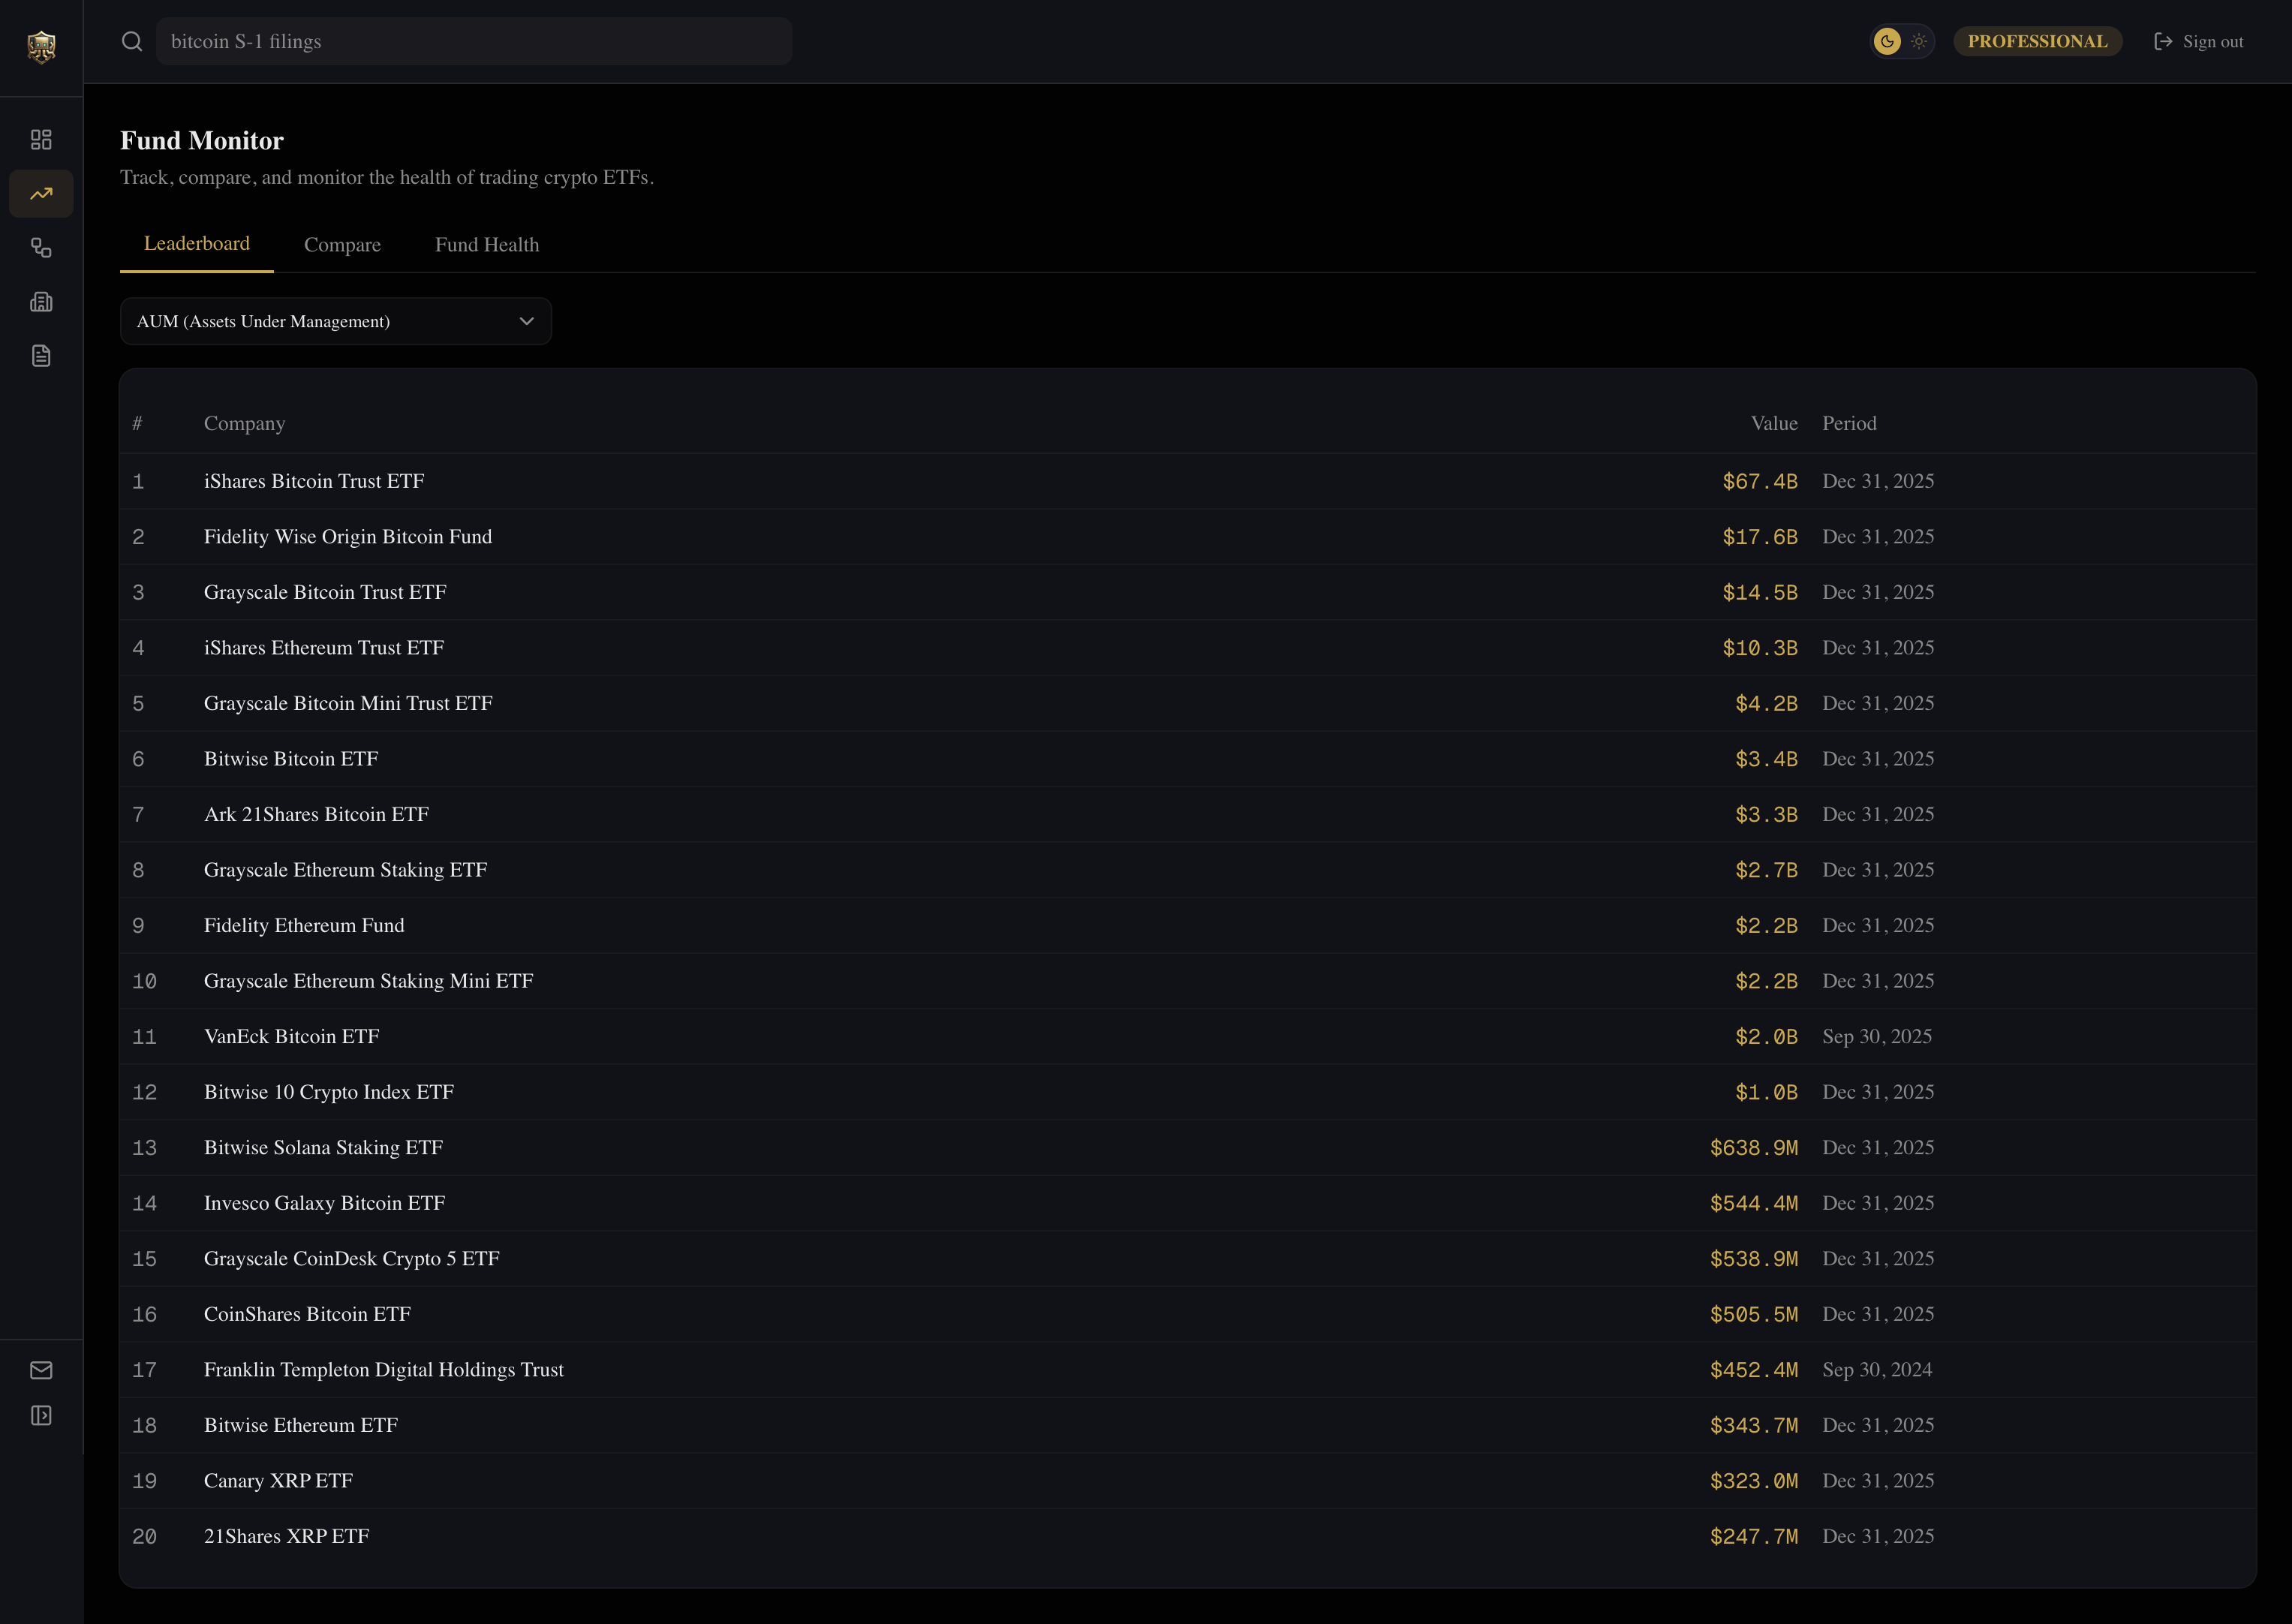2292x1624 pixels.
Task: Open Invesco Galaxy Bitcoin ETF
Action: coord(324,1202)
